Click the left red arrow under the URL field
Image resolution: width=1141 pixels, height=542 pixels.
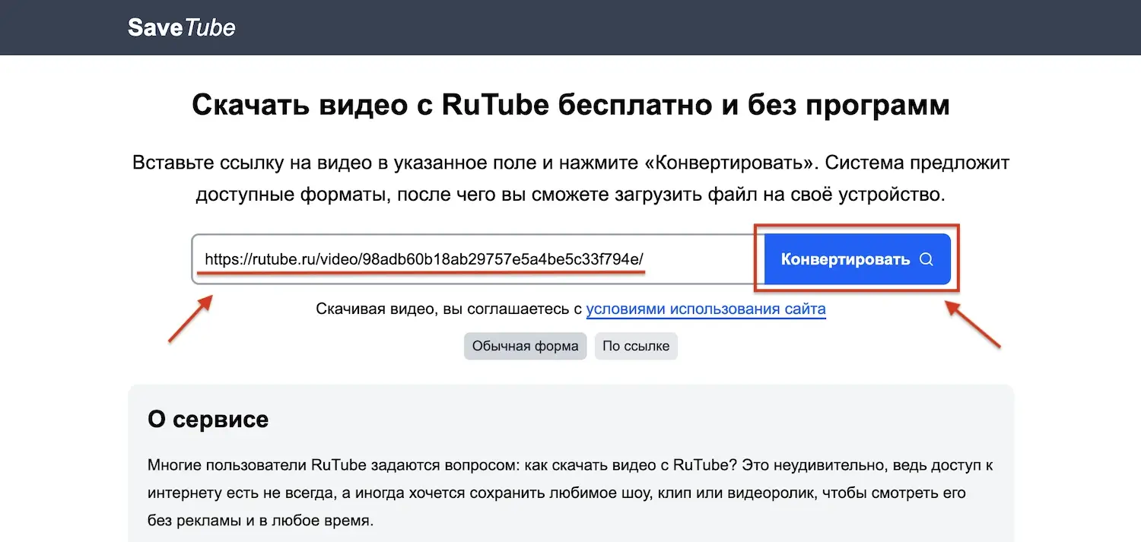pyautogui.click(x=189, y=319)
